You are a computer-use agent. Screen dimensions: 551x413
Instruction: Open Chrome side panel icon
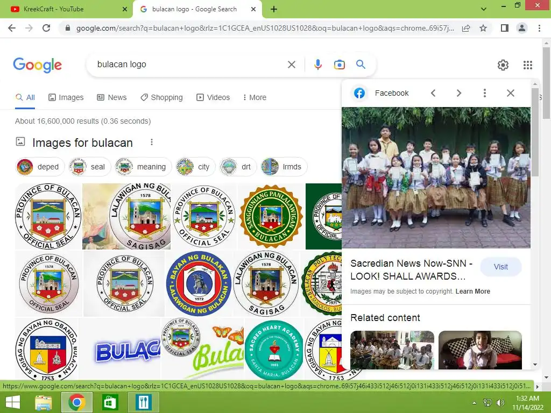pyautogui.click(x=505, y=28)
